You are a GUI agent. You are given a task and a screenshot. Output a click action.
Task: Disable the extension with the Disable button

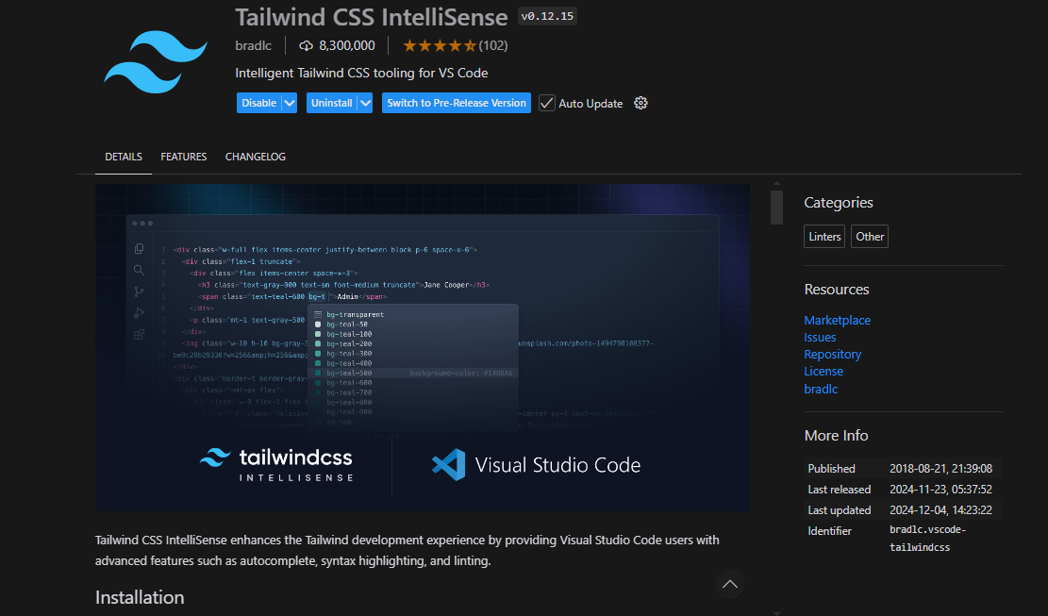[x=258, y=103]
